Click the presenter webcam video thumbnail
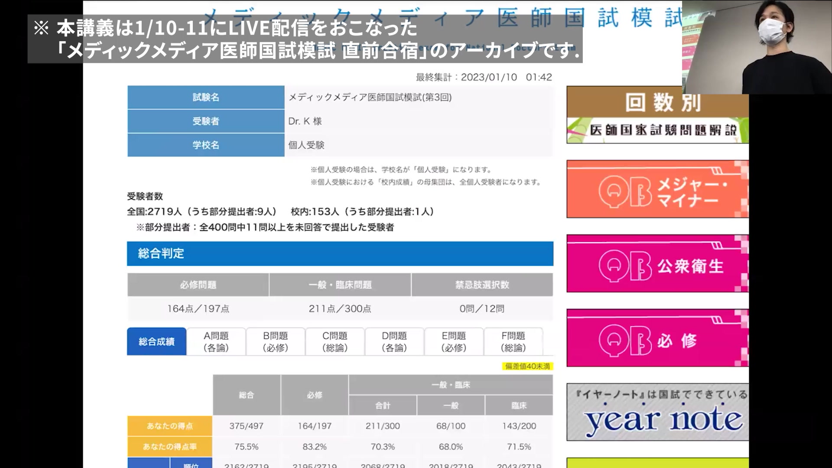 tap(757, 48)
